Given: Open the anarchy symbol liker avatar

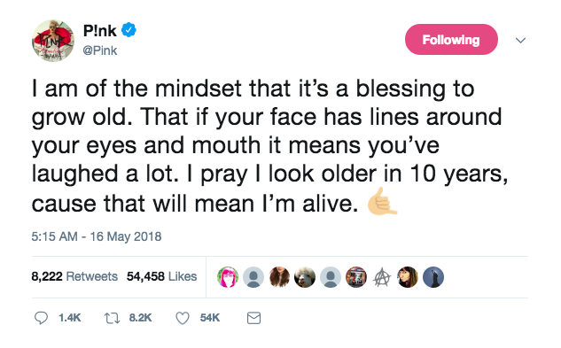Looking at the screenshot, I should tap(382, 277).
